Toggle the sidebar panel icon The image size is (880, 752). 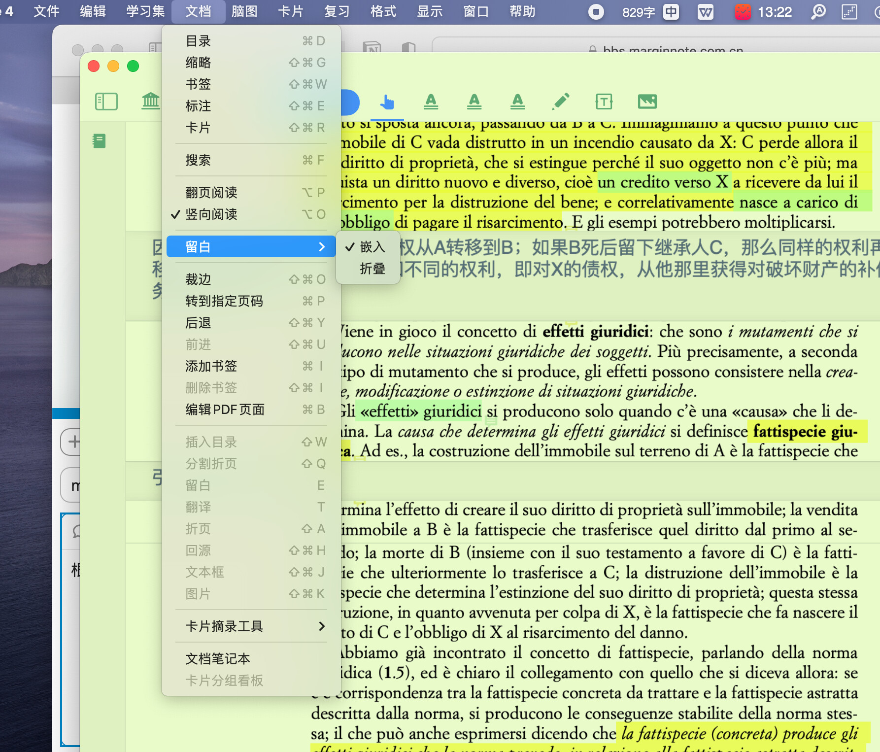pyautogui.click(x=106, y=102)
